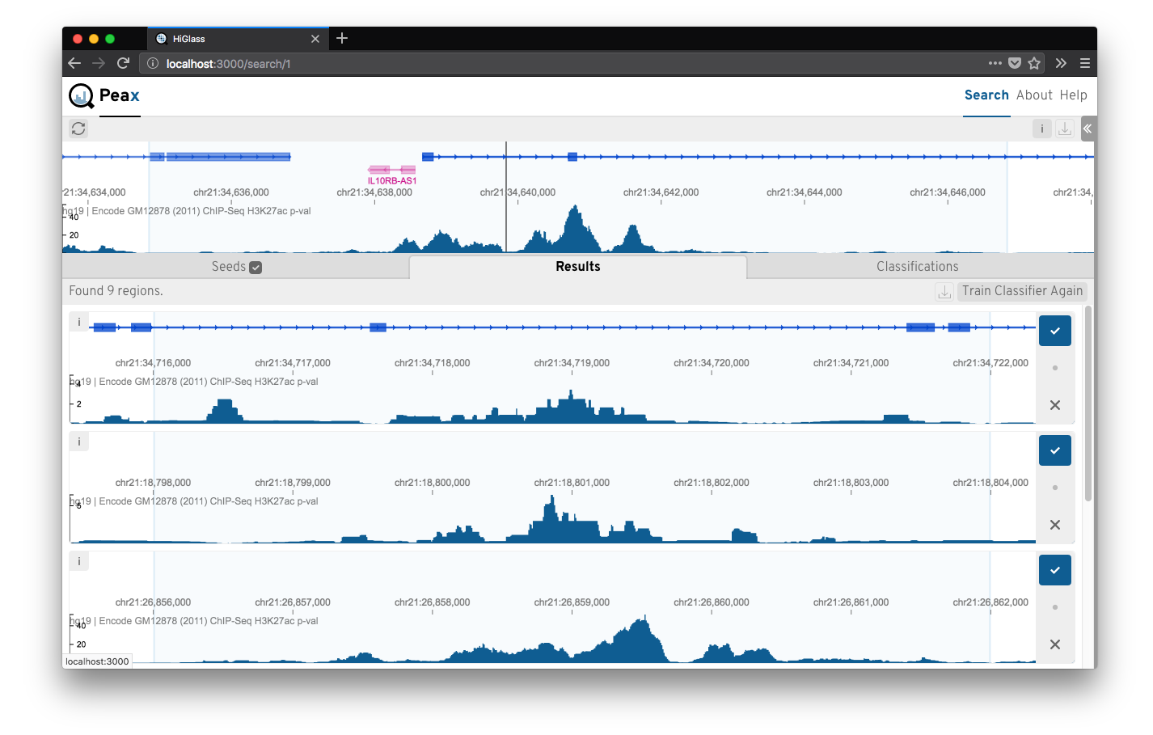Toggle the checkbox next to Seeds tab

pos(256,268)
